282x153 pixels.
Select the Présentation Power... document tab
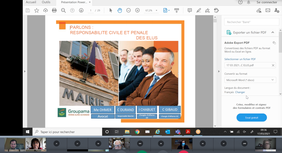pos(74,2)
